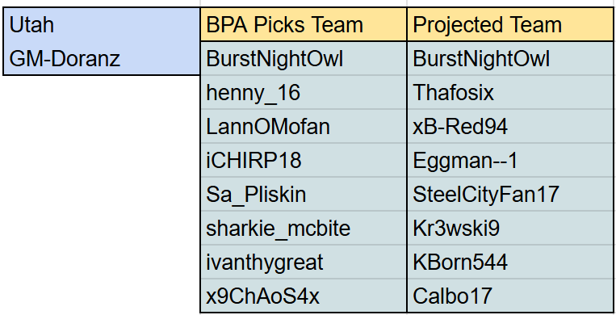Click BurstNightOwl in the BPA Picks column

click(x=304, y=59)
